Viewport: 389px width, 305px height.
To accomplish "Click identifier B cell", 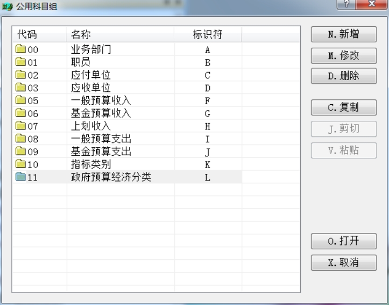I will pyautogui.click(x=208, y=63).
